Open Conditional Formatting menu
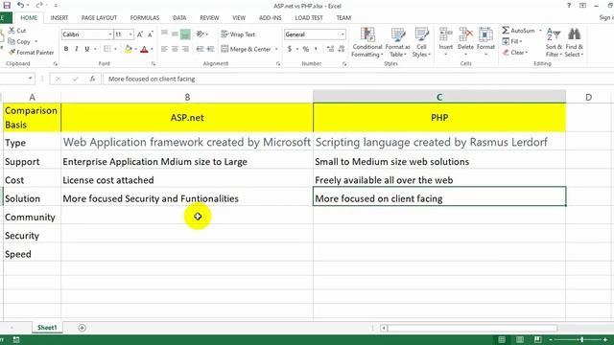614x345 pixels. 367,42
